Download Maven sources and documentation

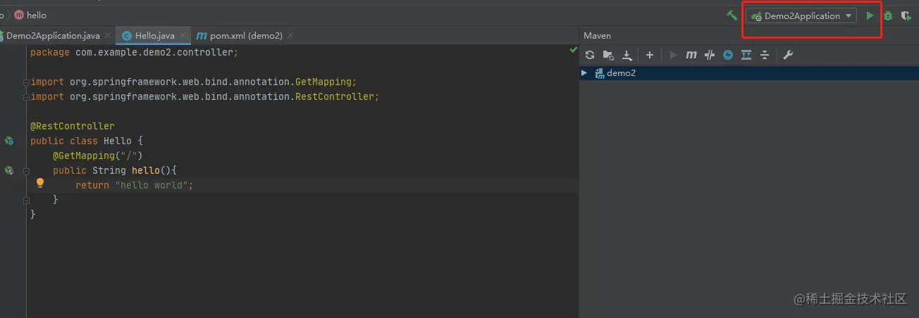[x=627, y=55]
